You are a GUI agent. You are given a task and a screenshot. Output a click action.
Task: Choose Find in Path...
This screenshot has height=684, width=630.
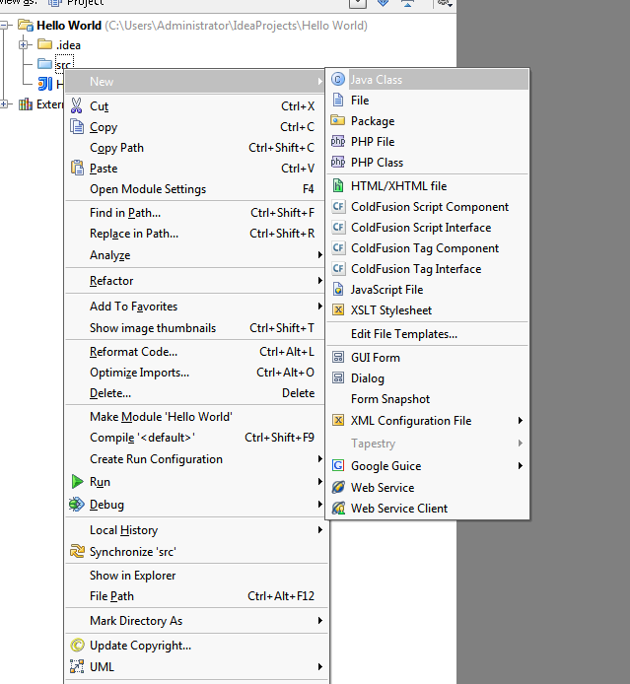(195, 213)
